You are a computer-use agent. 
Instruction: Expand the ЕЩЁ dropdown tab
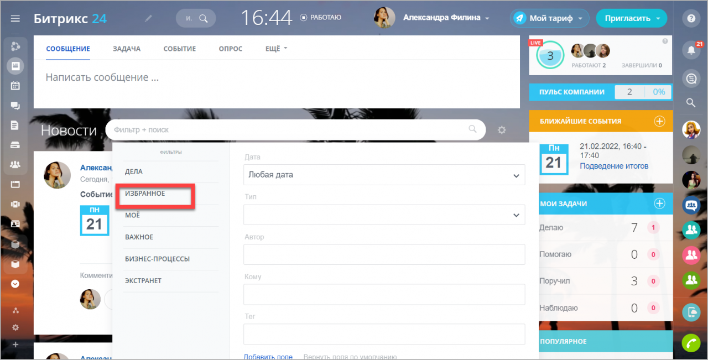click(277, 49)
